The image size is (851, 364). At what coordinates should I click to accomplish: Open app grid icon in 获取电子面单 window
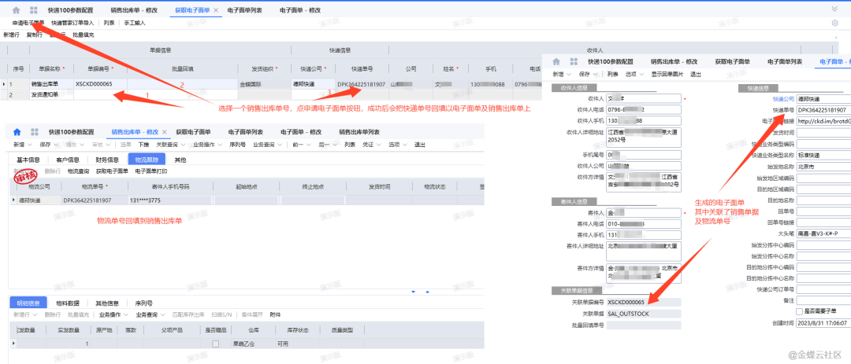[x=33, y=11]
